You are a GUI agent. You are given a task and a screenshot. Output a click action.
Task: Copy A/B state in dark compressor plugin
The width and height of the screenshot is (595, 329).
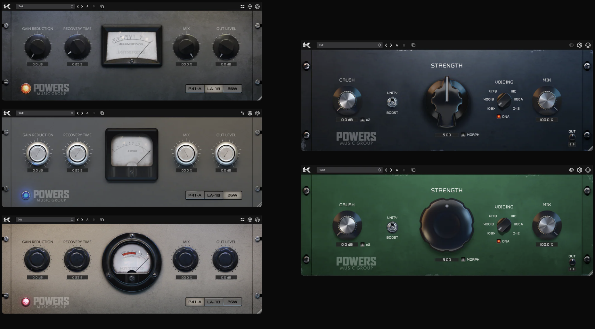point(102,6)
